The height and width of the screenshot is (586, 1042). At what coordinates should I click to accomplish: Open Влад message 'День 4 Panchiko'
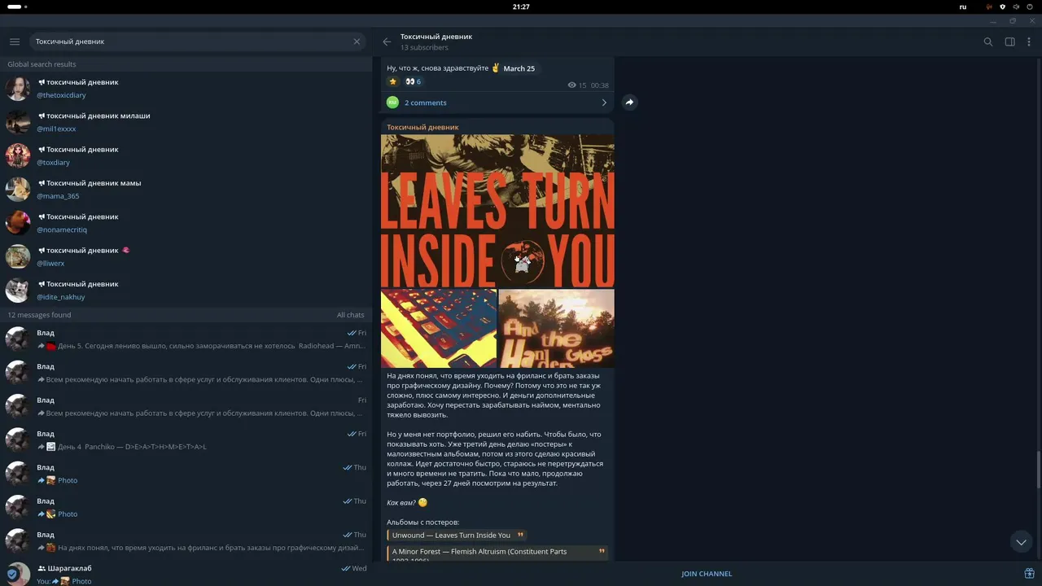pos(186,440)
